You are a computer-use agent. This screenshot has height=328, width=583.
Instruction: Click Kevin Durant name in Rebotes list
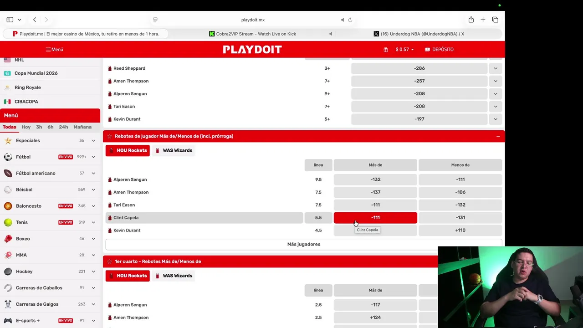[127, 231]
